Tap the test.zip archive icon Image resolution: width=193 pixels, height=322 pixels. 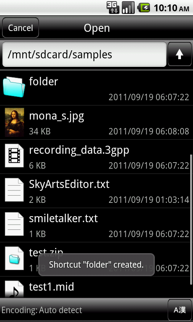click(14, 258)
